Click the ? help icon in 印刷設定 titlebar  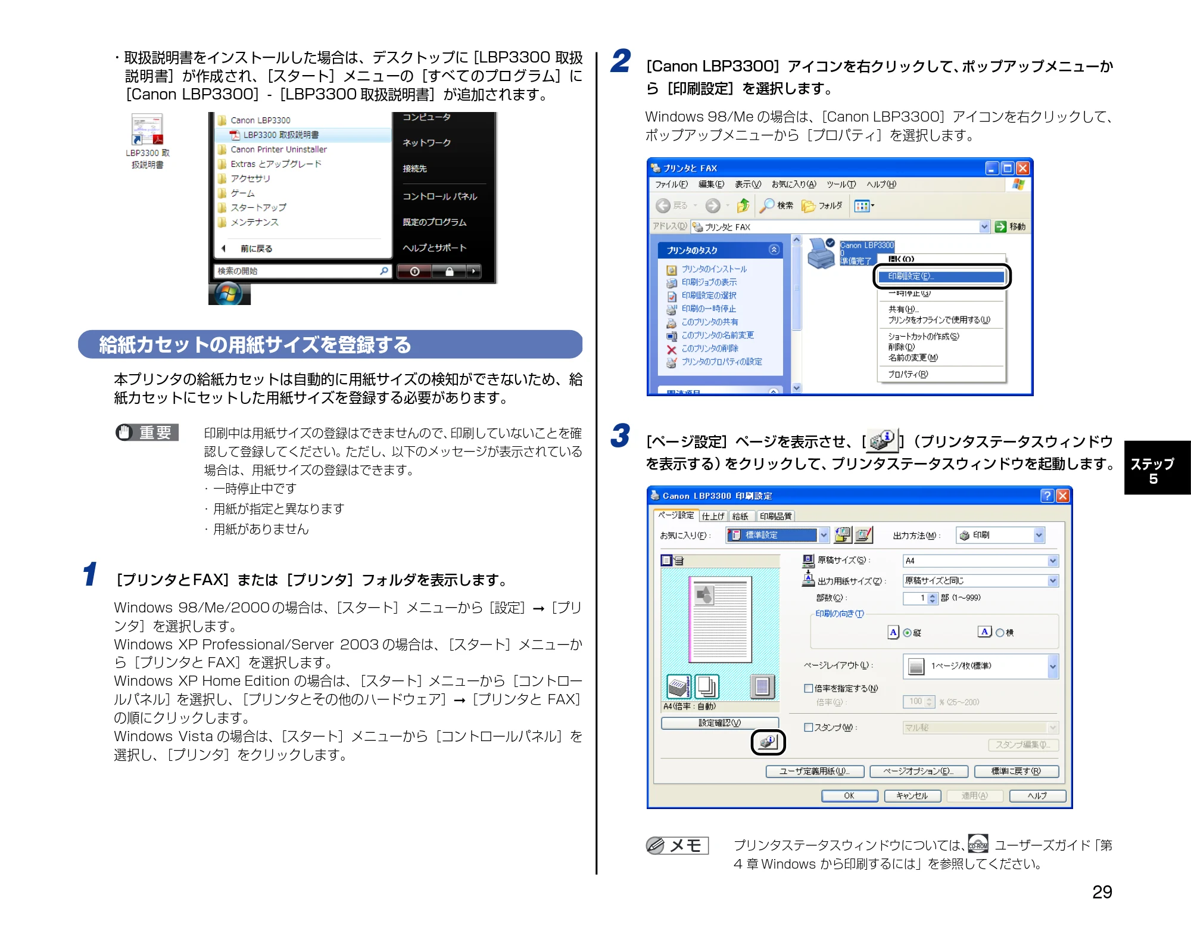[1047, 496]
